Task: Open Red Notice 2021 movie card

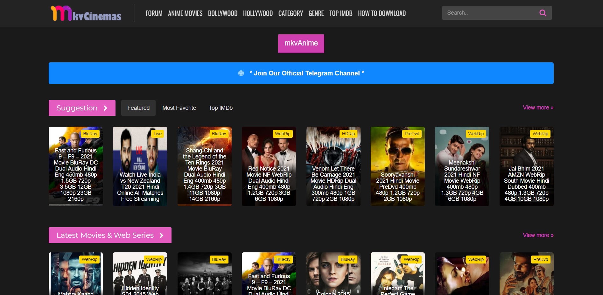Action: coord(269,166)
